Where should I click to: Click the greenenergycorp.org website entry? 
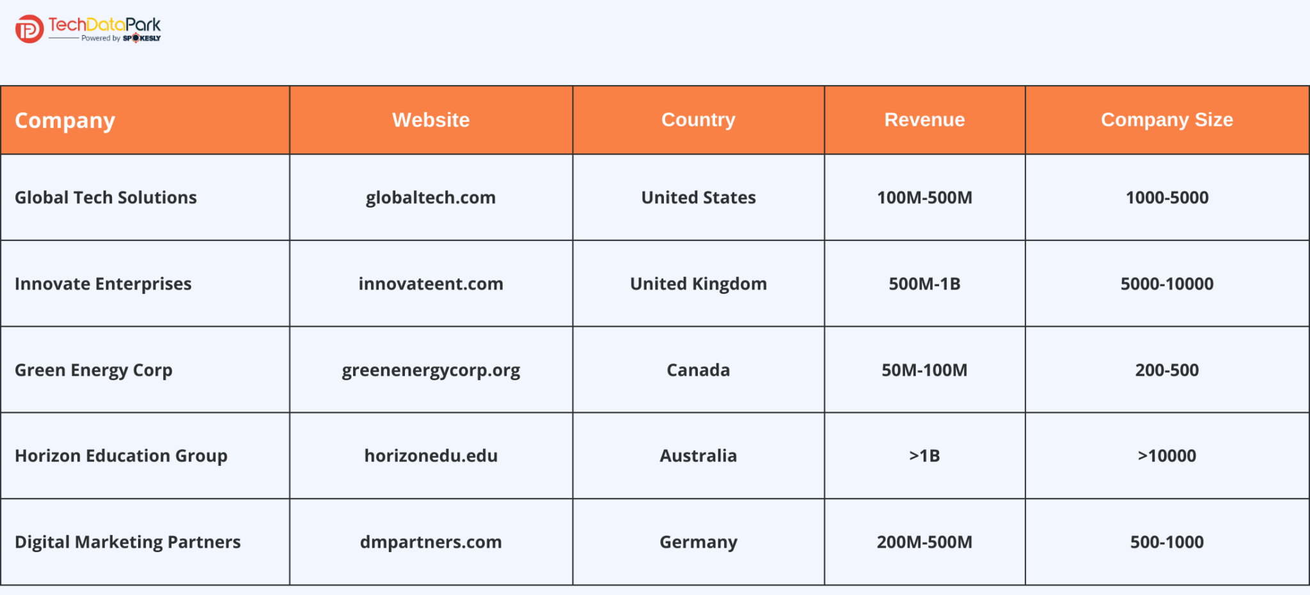pos(430,369)
